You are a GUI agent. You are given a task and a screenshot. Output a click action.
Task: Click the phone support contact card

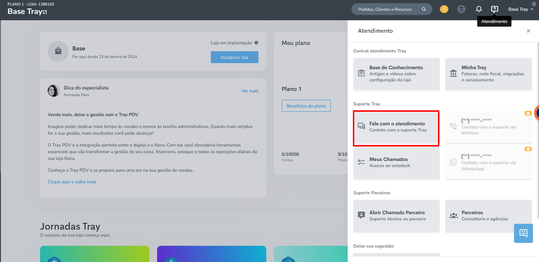click(x=488, y=127)
